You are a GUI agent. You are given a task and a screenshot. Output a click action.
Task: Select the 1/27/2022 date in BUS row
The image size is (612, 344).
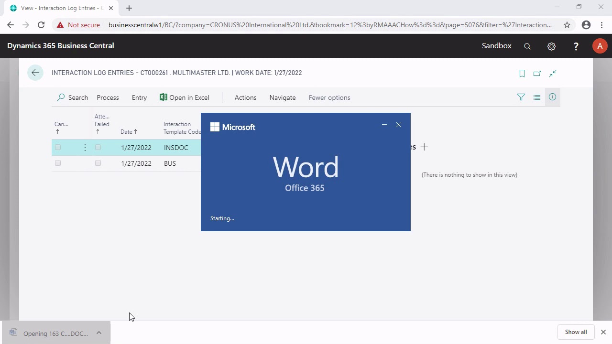tap(136, 163)
